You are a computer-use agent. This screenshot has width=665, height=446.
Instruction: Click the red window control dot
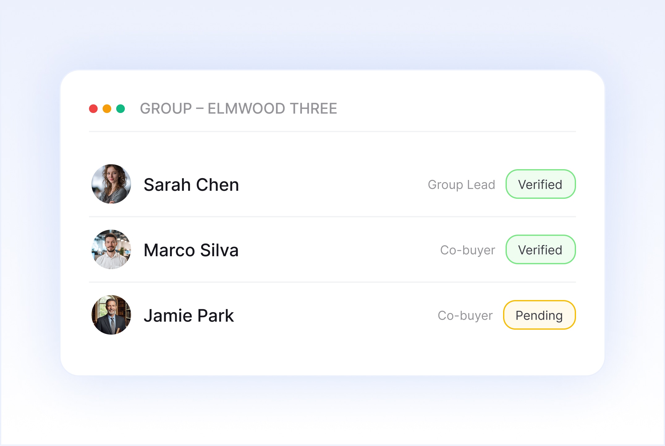(x=94, y=109)
